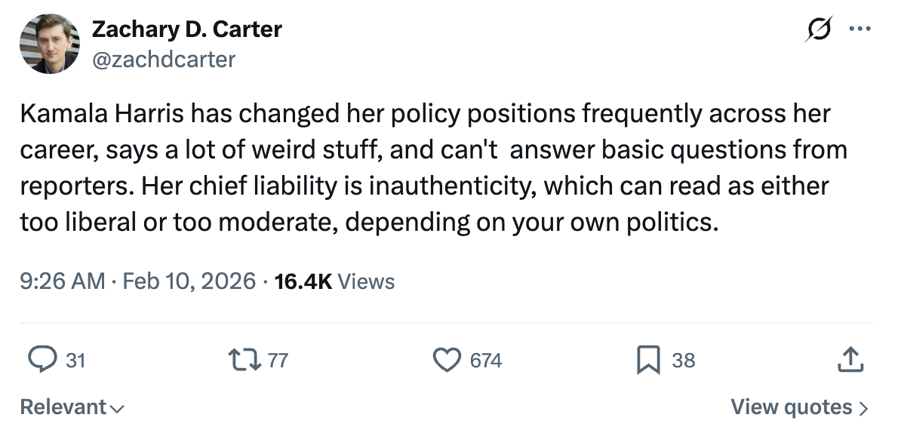Click the repost count 77

[278, 361]
